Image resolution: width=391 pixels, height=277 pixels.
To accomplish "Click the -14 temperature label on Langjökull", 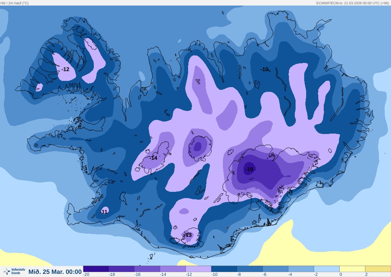I will click(154, 158).
